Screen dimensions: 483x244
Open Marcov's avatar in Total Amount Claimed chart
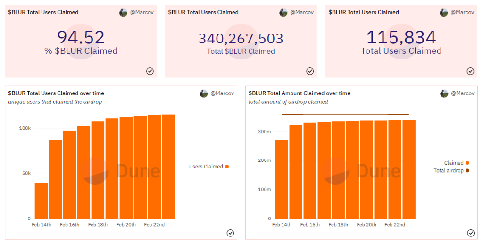pos(444,93)
